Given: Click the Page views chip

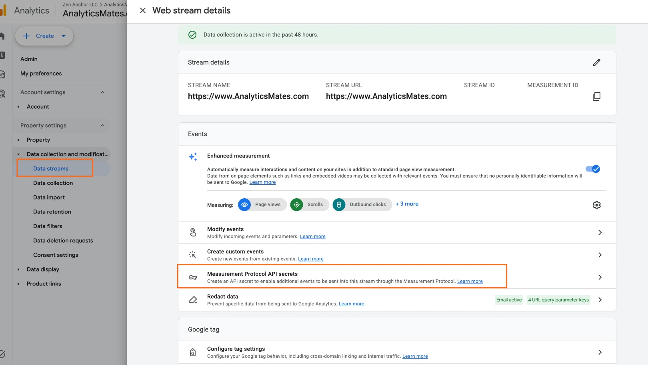Looking at the screenshot, I should pos(262,205).
